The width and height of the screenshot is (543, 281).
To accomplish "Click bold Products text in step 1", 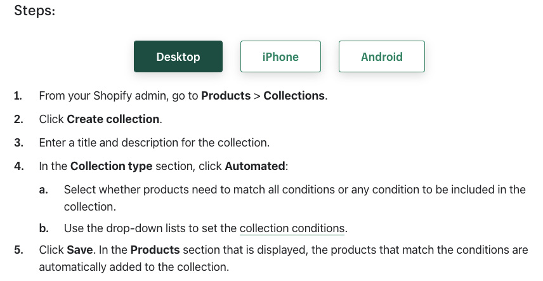I will pyautogui.click(x=226, y=96).
